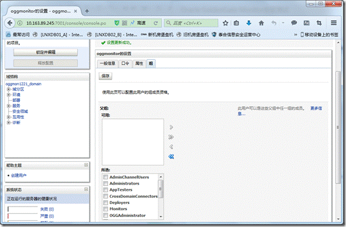Image resolution: width=346 pixels, height=227 pixels.
Task: Move selected group right with single arrow
Action: [x=171, y=127]
